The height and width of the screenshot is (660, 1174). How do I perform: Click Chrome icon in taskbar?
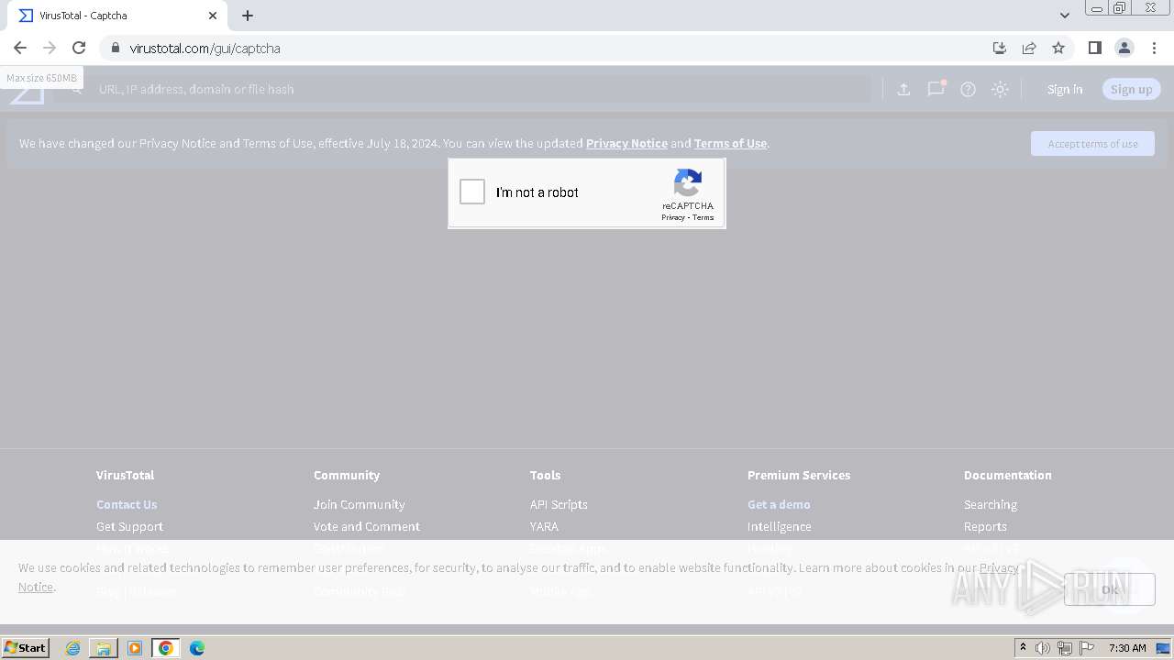166,648
